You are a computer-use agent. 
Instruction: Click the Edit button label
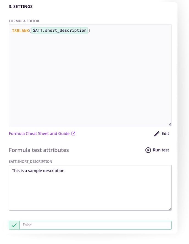coord(165,134)
